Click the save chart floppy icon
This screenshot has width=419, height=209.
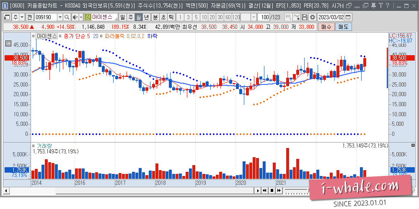pos(305,17)
